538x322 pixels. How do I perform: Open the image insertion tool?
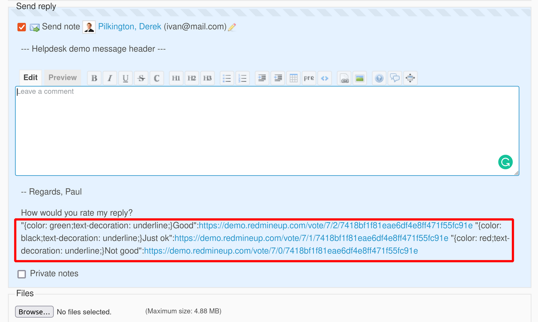tap(359, 78)
